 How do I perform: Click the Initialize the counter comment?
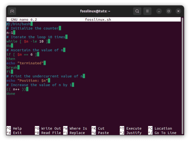[34, 28]
